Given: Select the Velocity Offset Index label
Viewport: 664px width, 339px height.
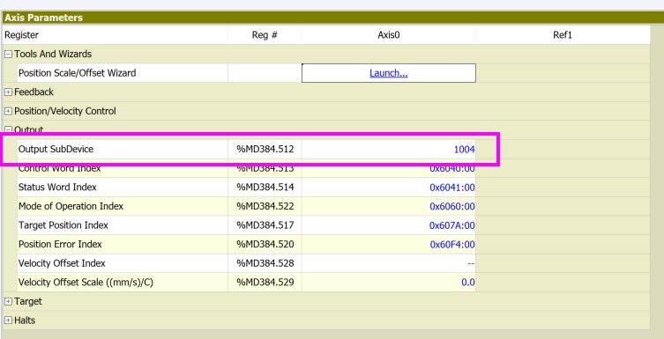Looking at the screenshot, I should coord(62,263).
